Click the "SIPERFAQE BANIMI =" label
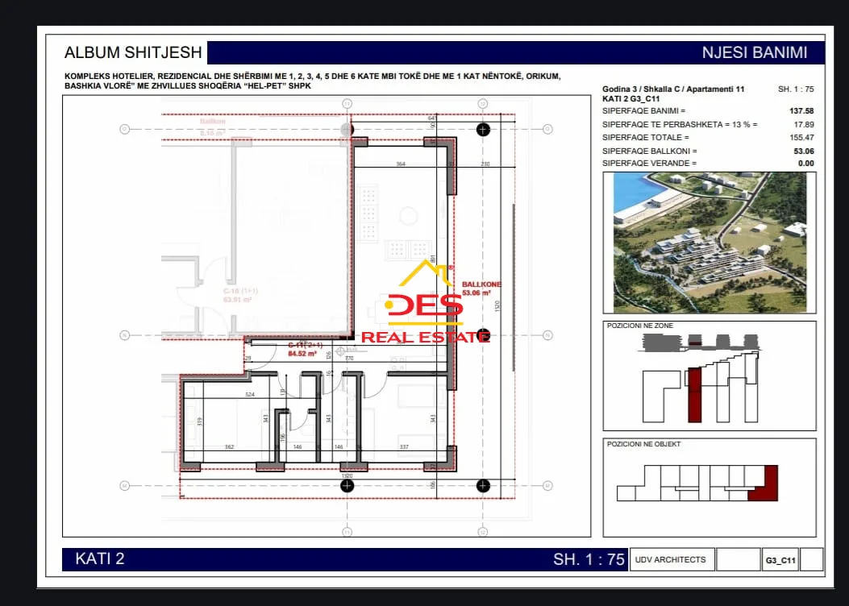 (643, 111)
